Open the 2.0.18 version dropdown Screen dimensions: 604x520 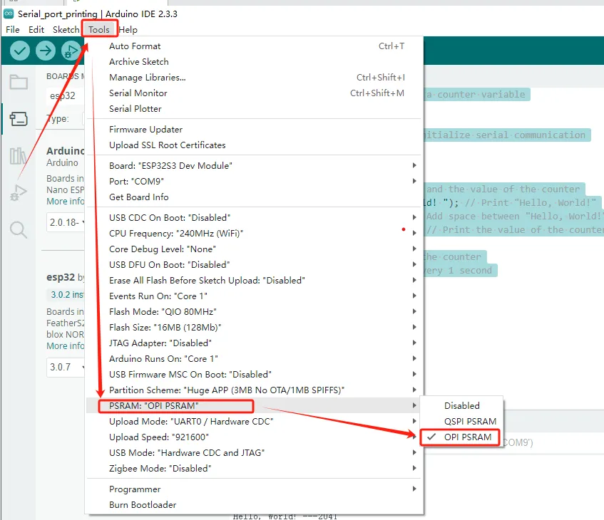[66, 222]
